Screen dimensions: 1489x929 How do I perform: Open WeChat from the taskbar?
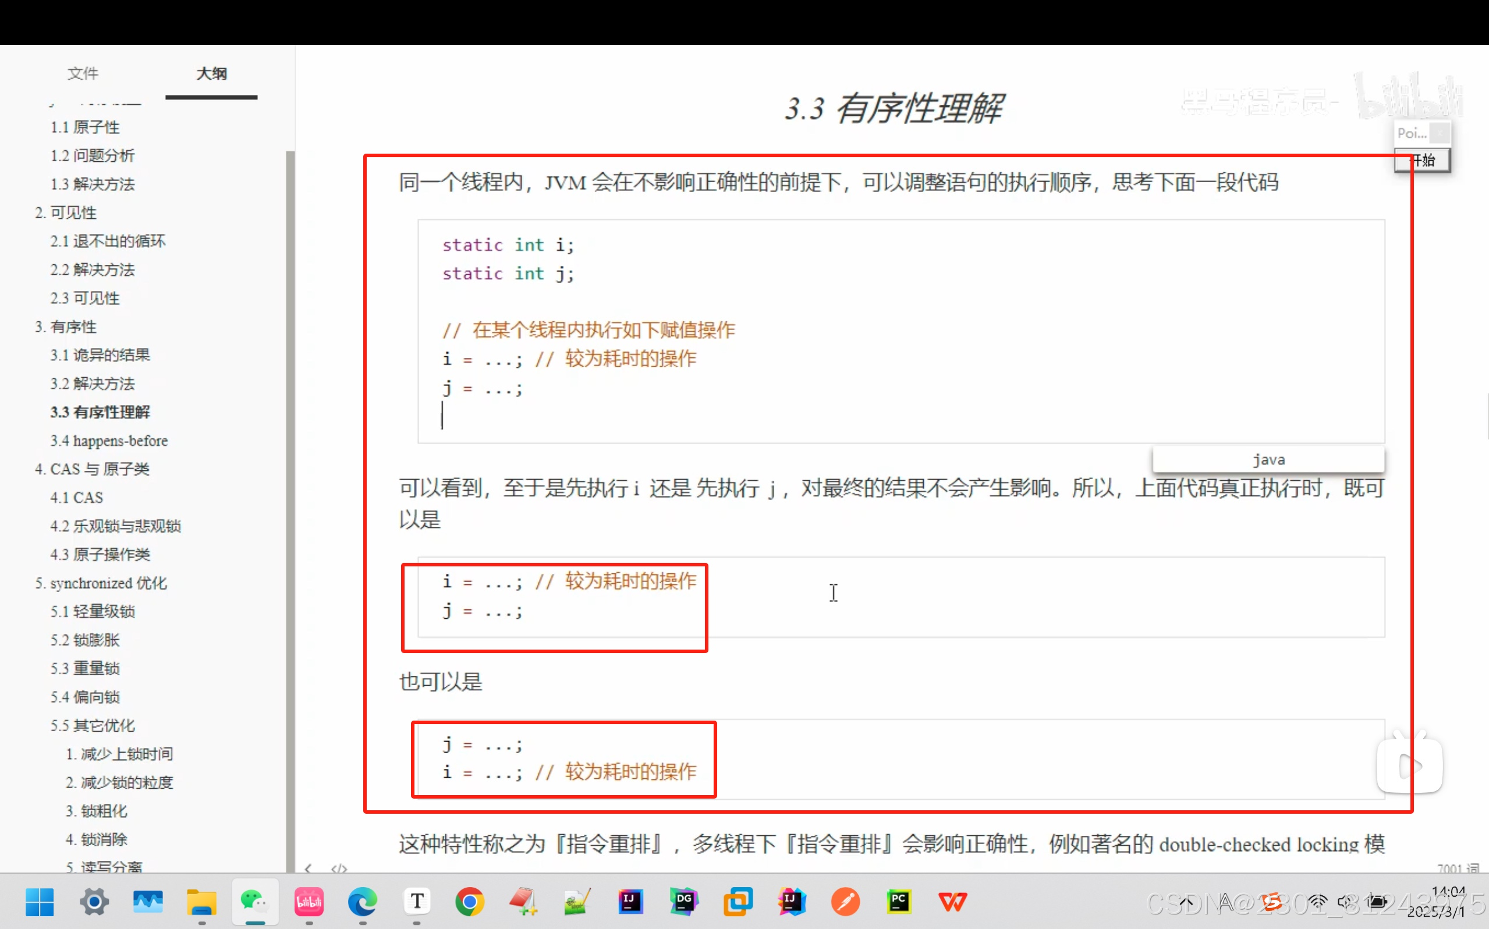coord(255,902)
